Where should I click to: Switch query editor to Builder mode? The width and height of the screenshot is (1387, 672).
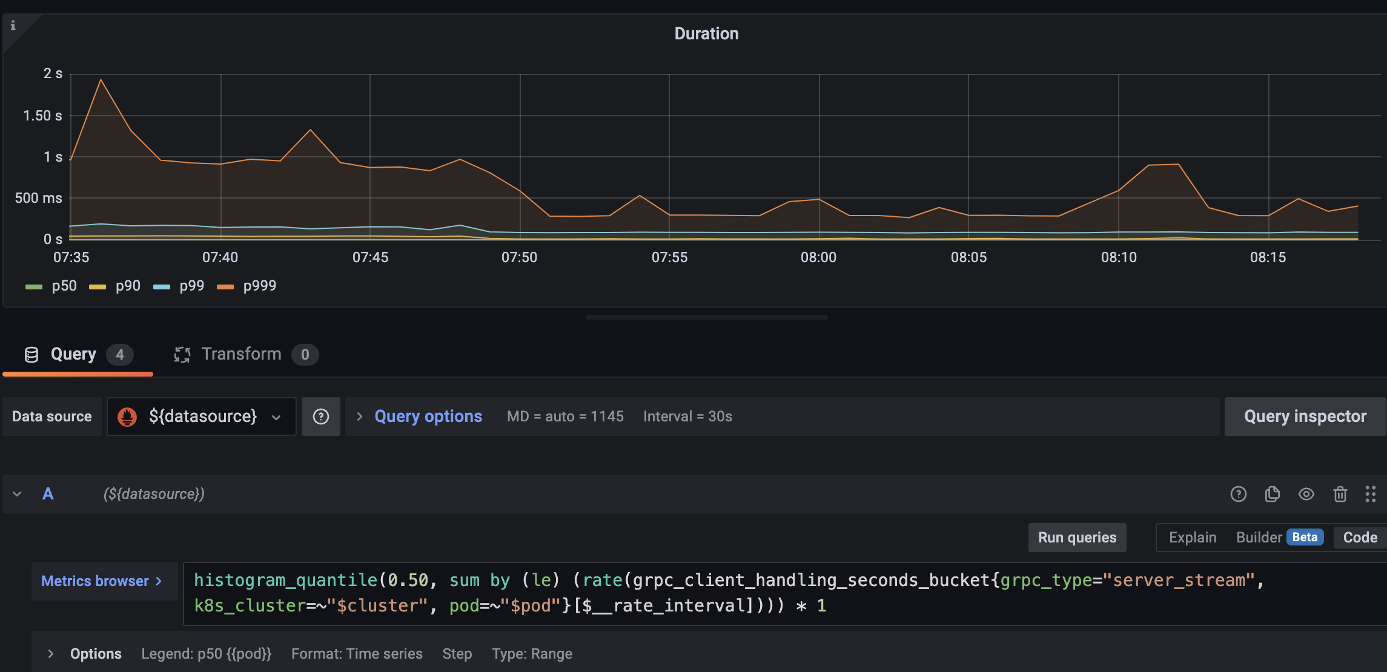click(1259, 538)
